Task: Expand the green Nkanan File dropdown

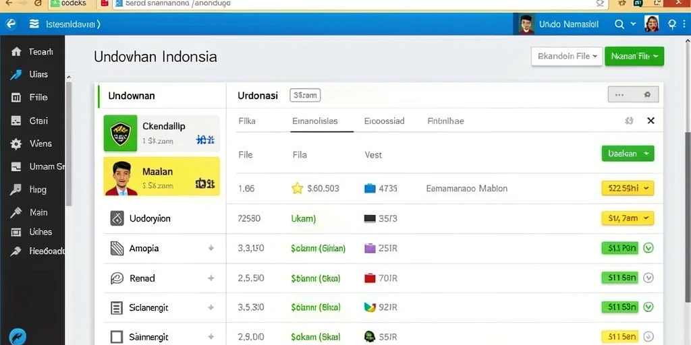Action: pos(634,57)
